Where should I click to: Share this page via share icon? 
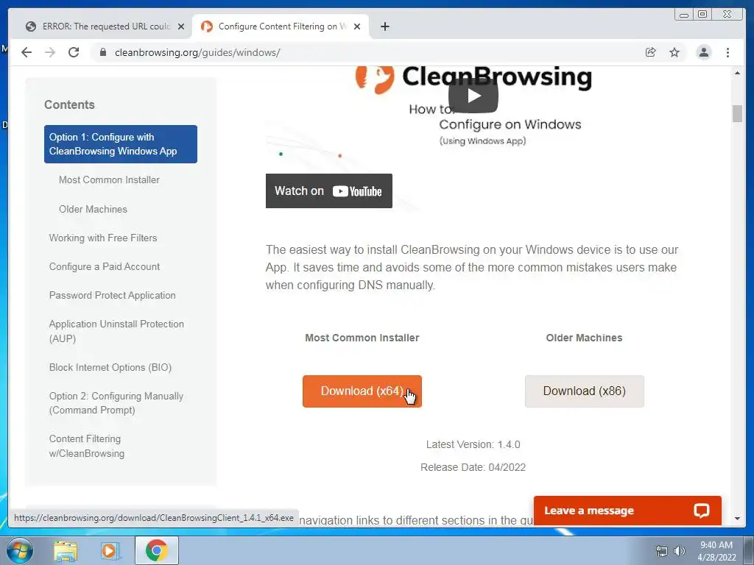click(651, 52)
